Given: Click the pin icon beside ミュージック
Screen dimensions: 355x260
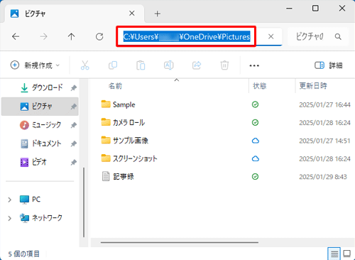Looking at the screenshot, I should tap(74, 125).
